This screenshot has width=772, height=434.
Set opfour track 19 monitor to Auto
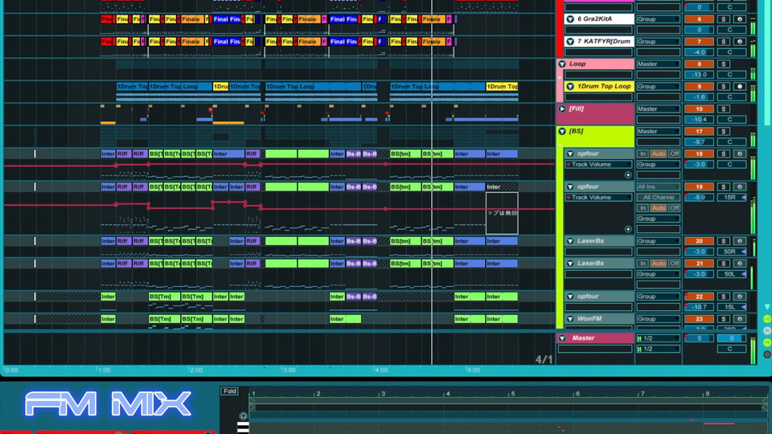(659, 208)
